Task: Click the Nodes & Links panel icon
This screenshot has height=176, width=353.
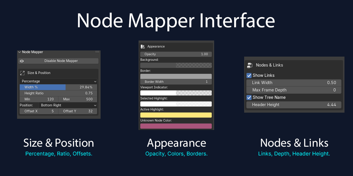Action: 250,65
